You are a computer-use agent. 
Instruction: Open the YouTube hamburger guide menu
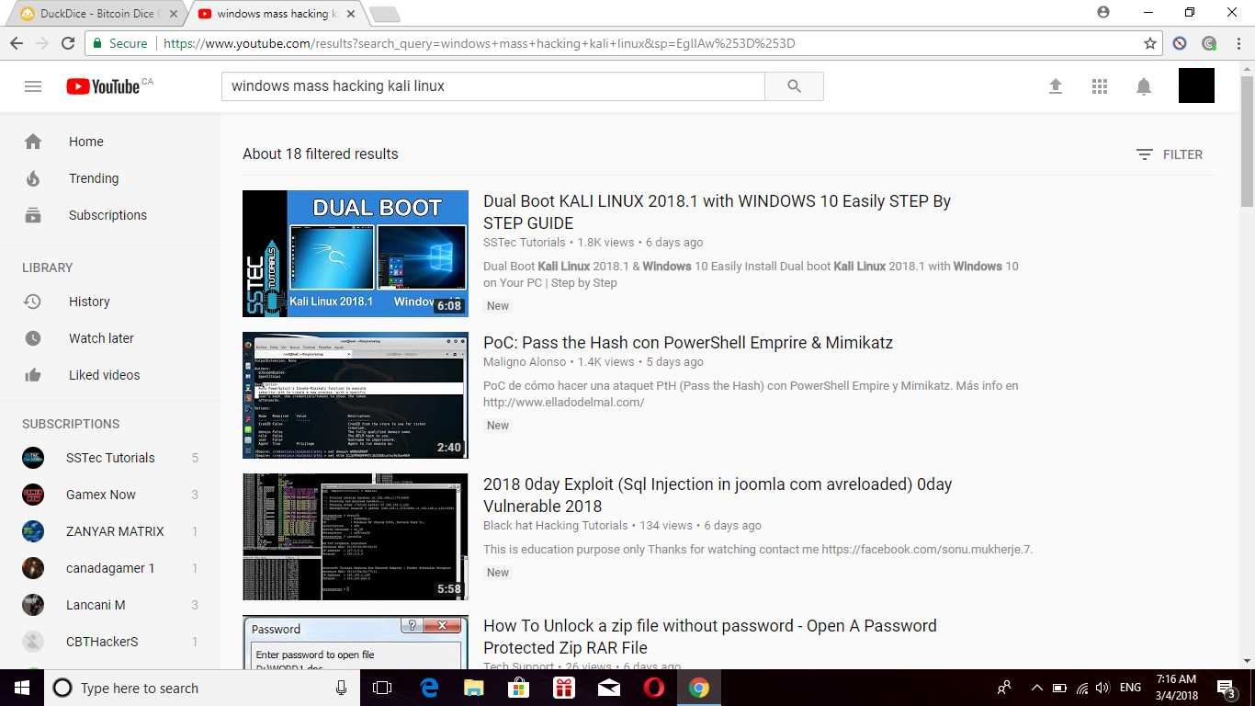point(33,86)
